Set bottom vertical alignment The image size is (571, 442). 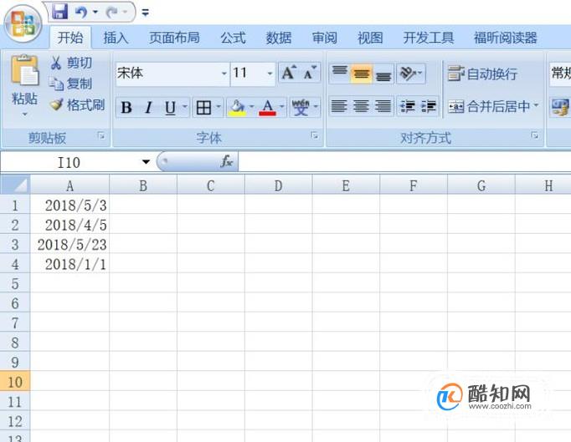tap(383, 74)
